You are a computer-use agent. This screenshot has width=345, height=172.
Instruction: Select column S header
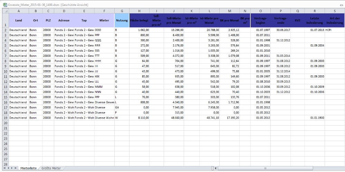pos(335,11)
